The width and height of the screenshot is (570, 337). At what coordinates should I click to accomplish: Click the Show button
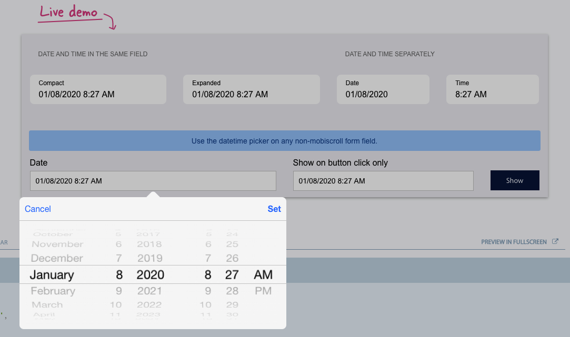click(514, 180)
